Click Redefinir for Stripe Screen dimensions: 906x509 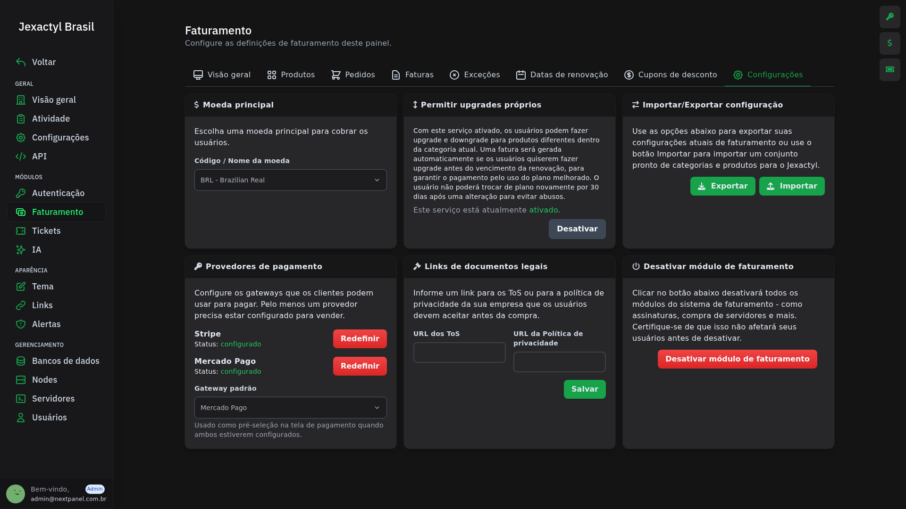point(360,339)
